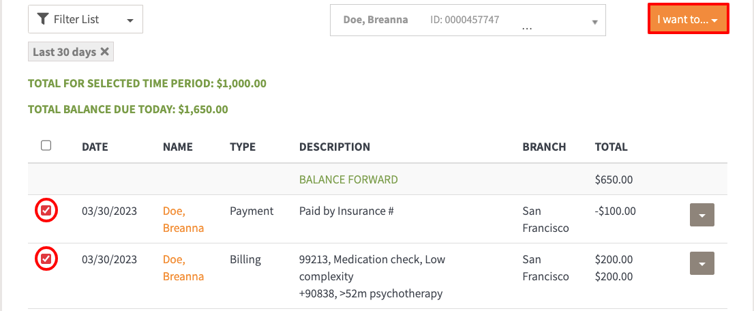Screen dimensions: 754x311
Task: Uncheck the Billing row checkbox
Action: [46, 259]
